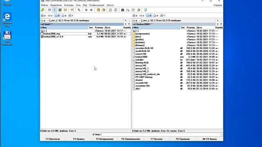Open the Команды menu
The width and height of the screenshot is (262, 147).
69,5
